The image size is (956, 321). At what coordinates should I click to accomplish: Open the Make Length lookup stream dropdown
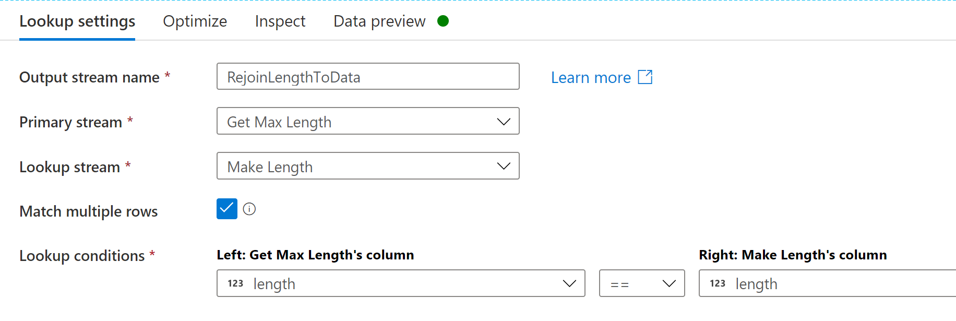click(x=368, y=166)
